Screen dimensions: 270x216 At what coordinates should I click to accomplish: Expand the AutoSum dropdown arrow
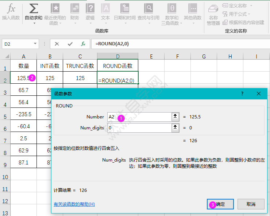(x=34, y=23)
